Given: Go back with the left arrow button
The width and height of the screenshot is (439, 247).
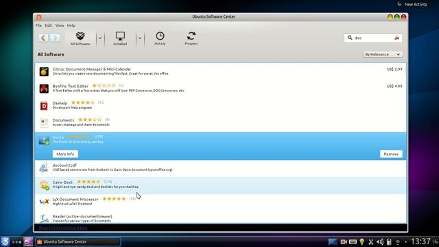Looking at the screenshot, I should point(43,38).
